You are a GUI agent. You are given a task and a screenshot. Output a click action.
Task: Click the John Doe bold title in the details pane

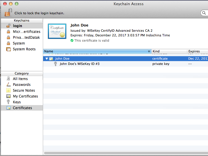pos(79,25)
